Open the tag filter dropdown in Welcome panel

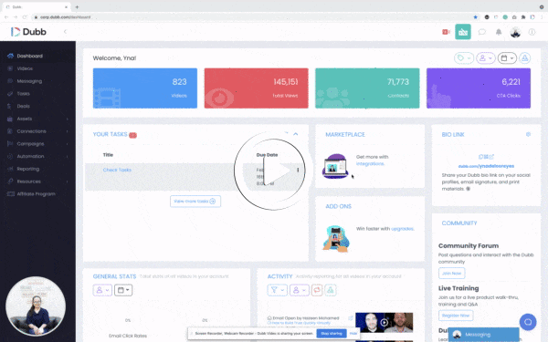[464, 58]
